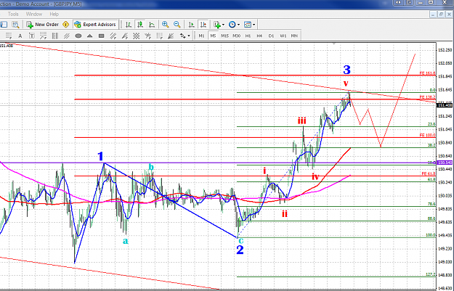
Task: Switch to M1 timeframe
Action: click(x=201, y=36)
